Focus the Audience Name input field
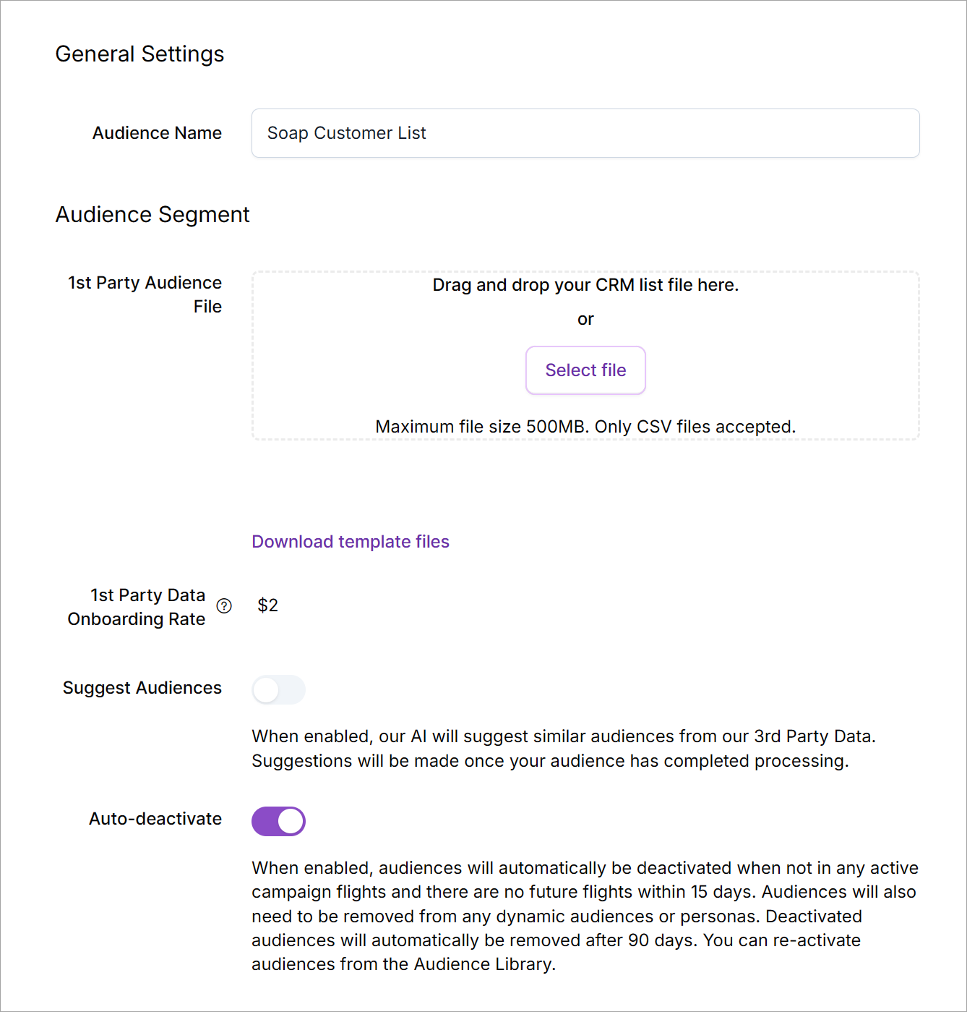Image resolution: width=967 pixels, height=1012 pixels. click(585, 133)
